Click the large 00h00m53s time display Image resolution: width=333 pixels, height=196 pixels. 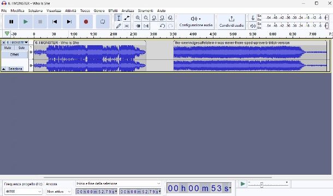pyautogui.click(x=198, y=188)
